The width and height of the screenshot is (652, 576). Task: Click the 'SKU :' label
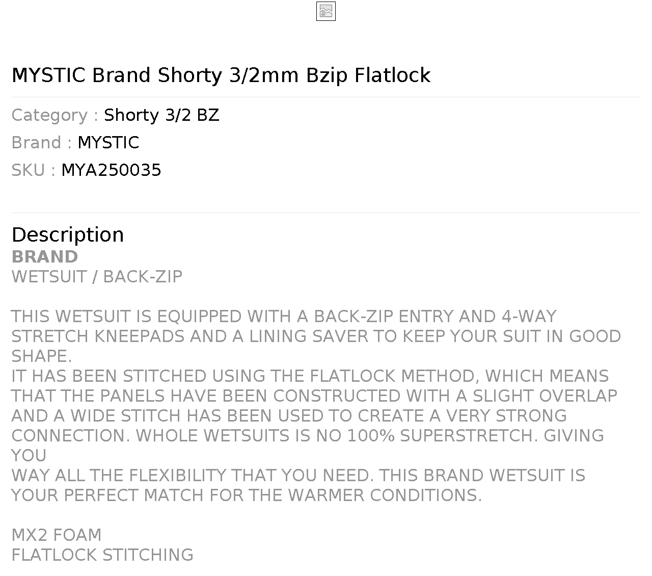click(33, 170)
